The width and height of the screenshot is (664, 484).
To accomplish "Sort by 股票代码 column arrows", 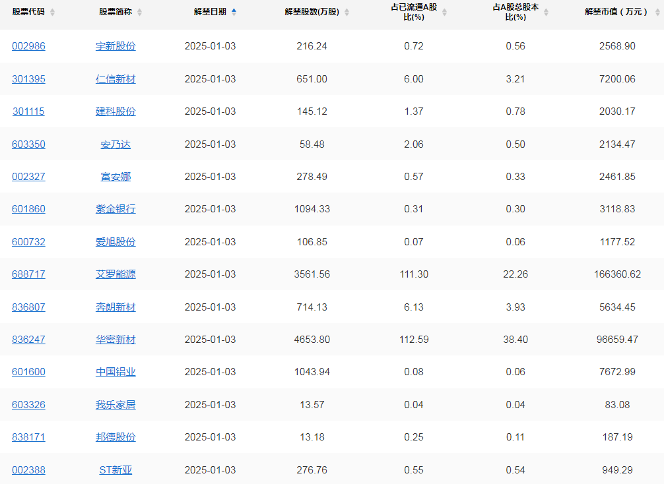I will click(x=53, y=13).
